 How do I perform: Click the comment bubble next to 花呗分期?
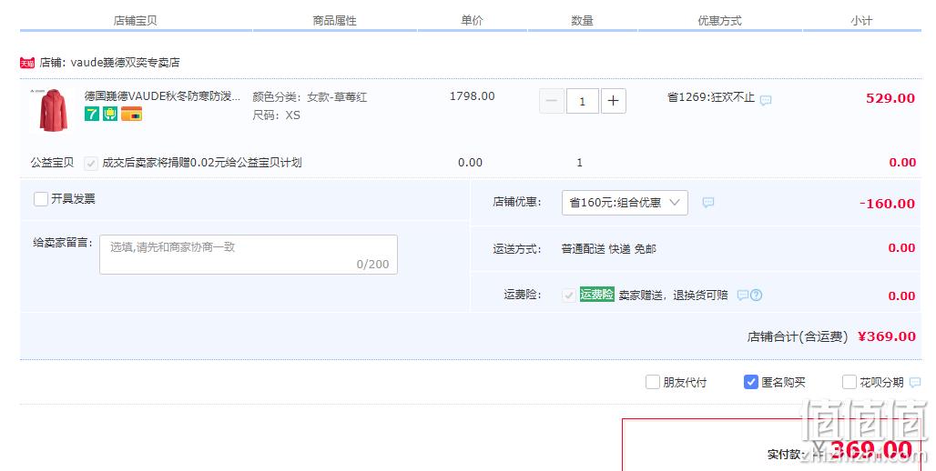pos(914,383)
